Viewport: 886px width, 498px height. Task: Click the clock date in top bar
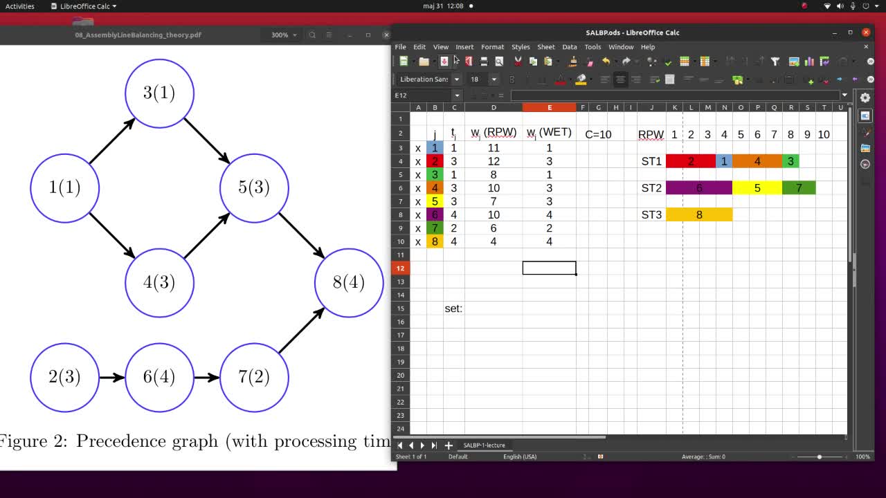tap(443, 6)
